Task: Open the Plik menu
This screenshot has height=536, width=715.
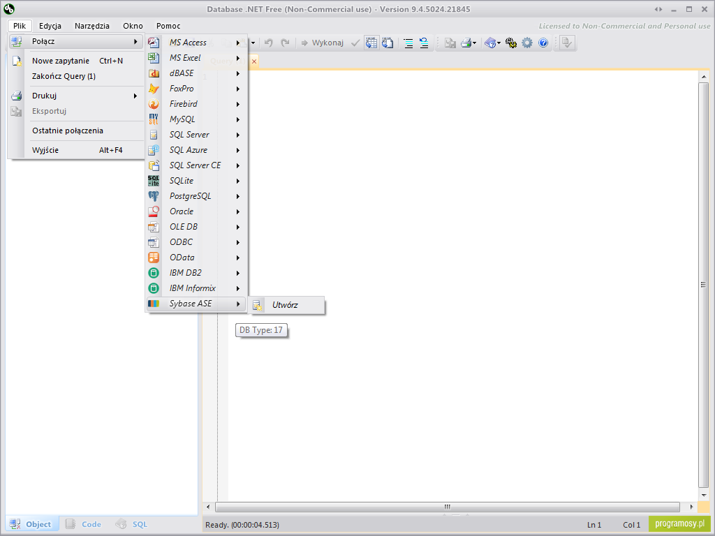Action: (20, 26)
